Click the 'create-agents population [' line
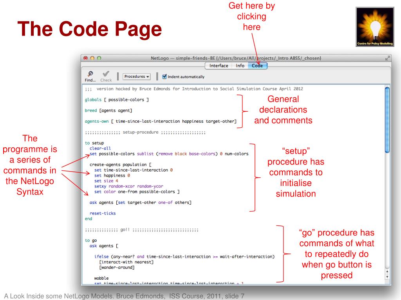This screenshot has height=300, width=401. point(121,164)
